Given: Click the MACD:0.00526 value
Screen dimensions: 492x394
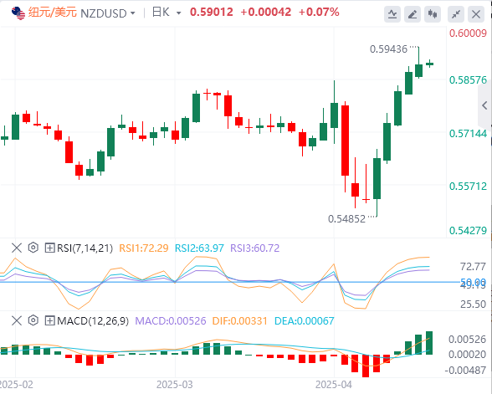Looking at the screenshot, I should 171,321.
